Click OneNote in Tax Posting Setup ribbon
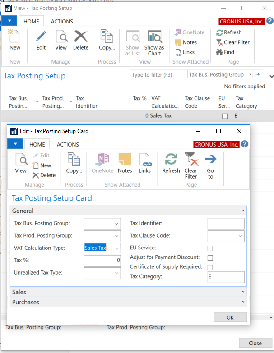274x353 pixels. (190, 32)
